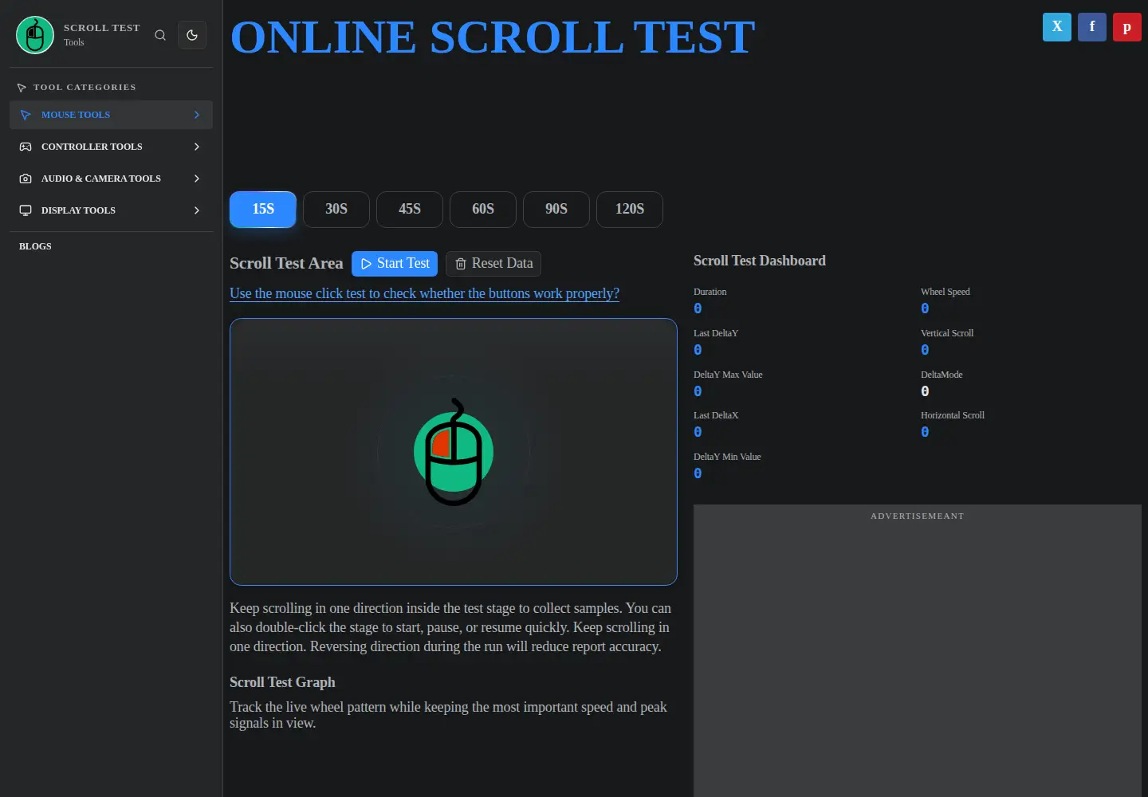Expand Audio & Camera Tools chevron

coord(197,179)
